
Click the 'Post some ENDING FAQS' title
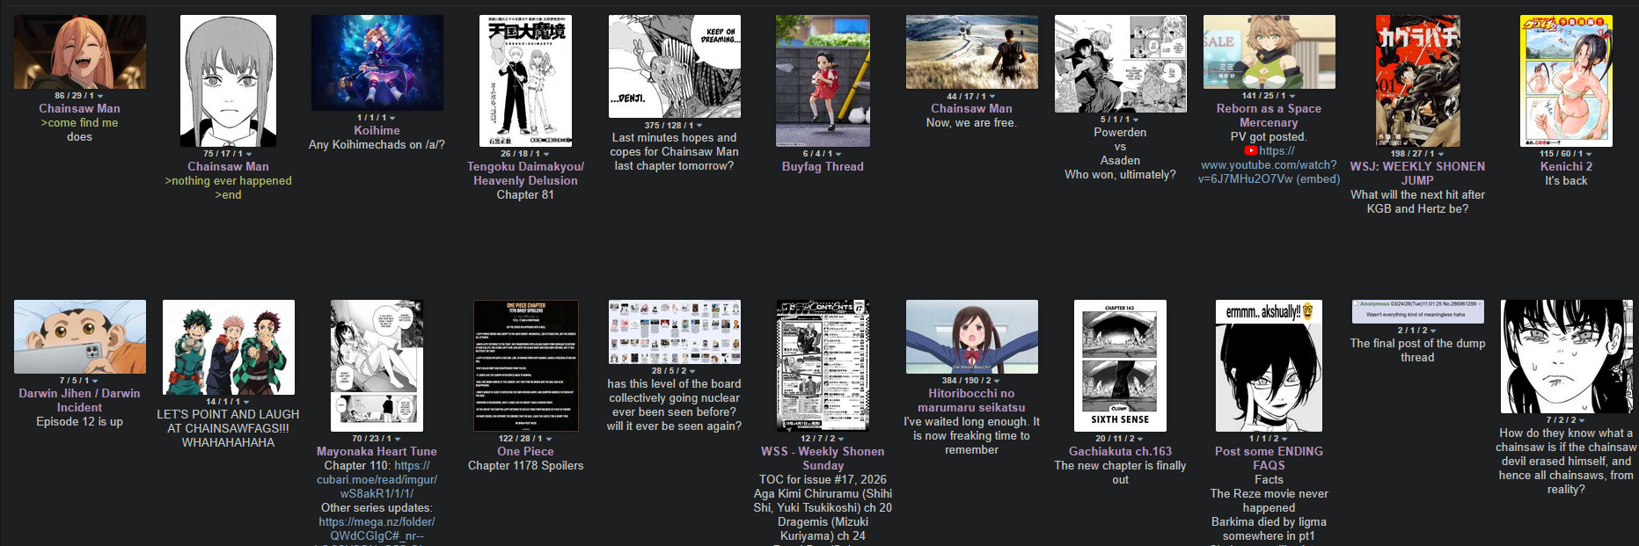pos(1269,459)
